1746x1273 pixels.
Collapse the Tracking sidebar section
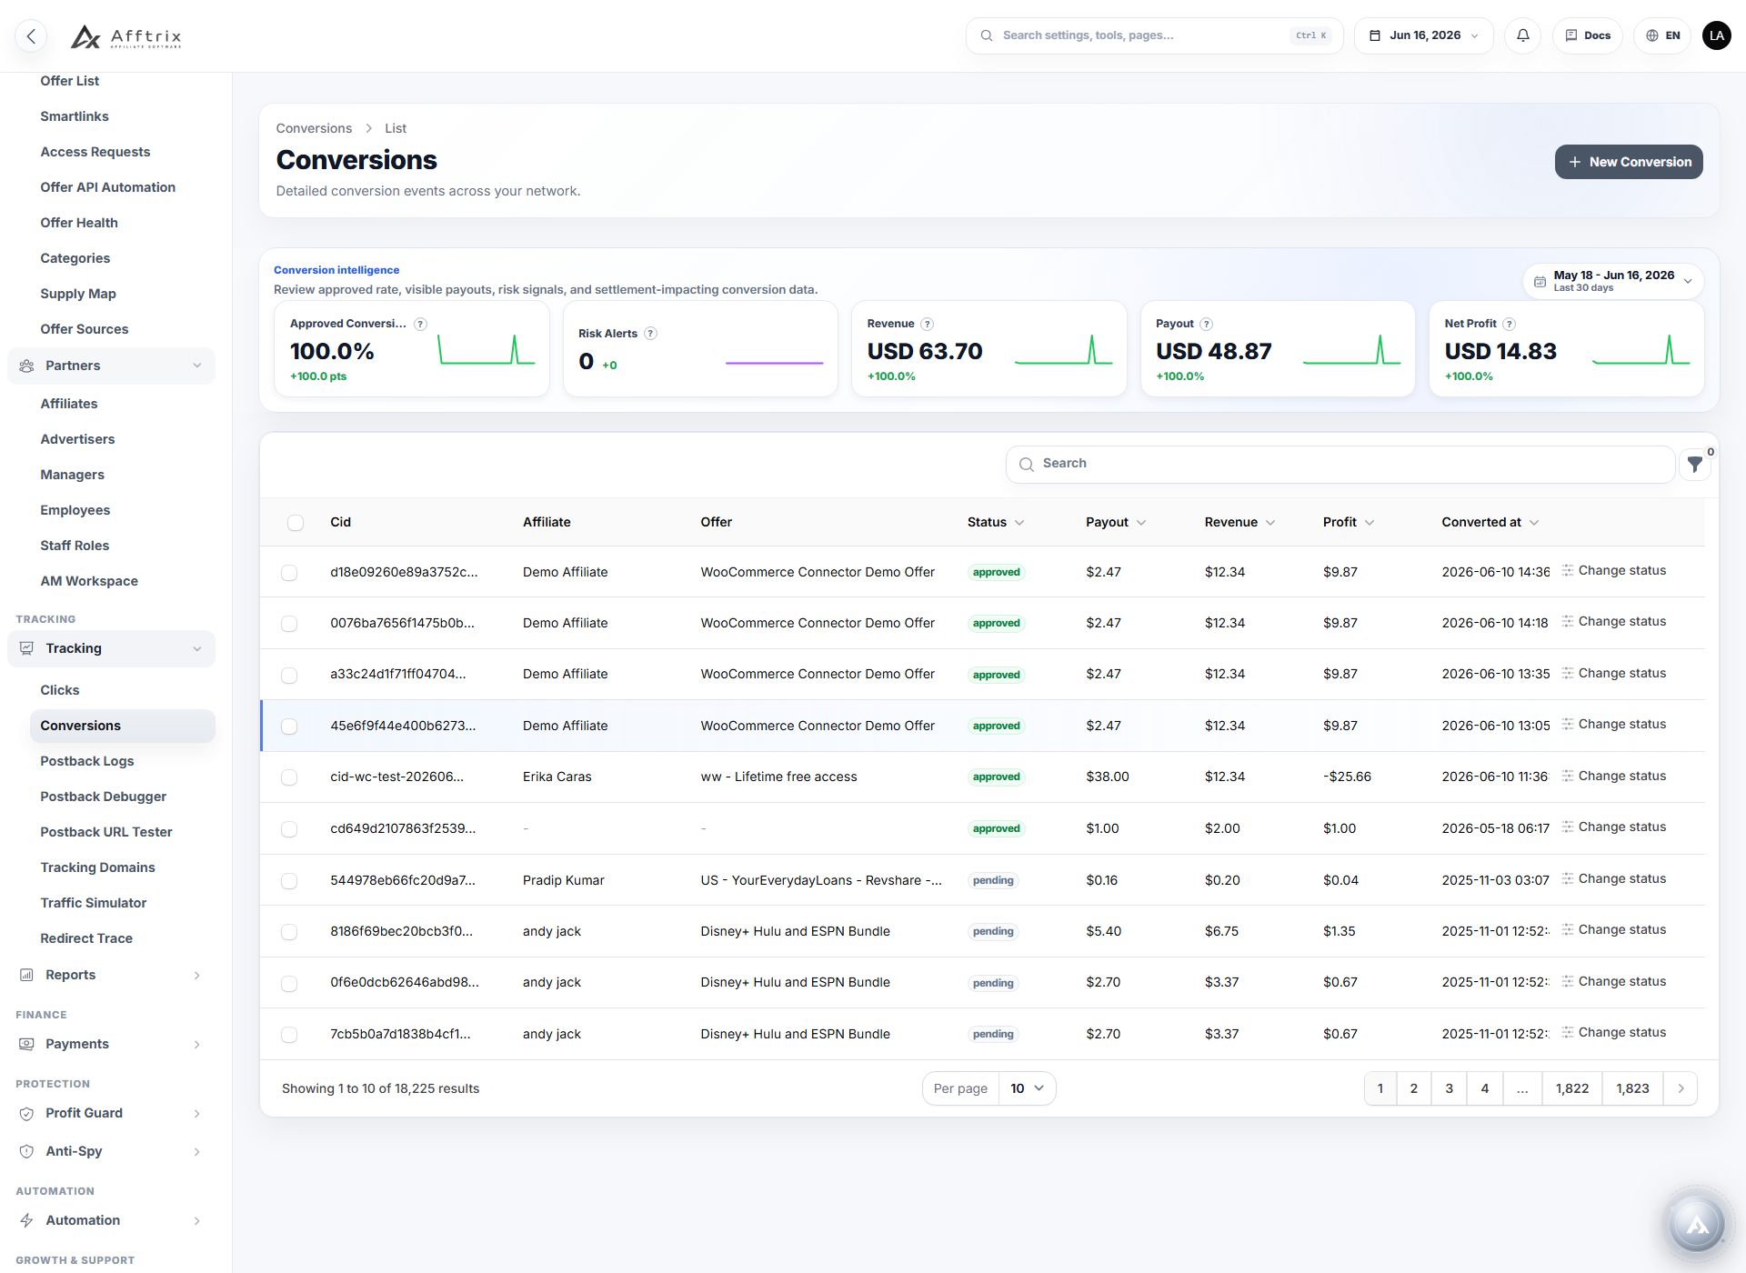point(111,648)
